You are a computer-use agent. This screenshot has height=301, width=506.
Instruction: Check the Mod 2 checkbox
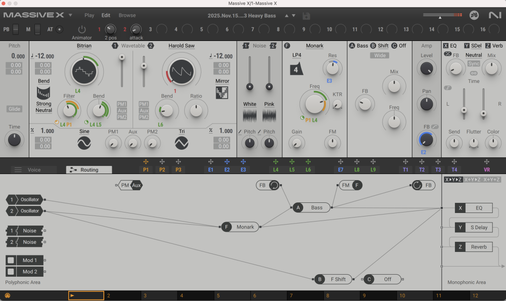11,272
